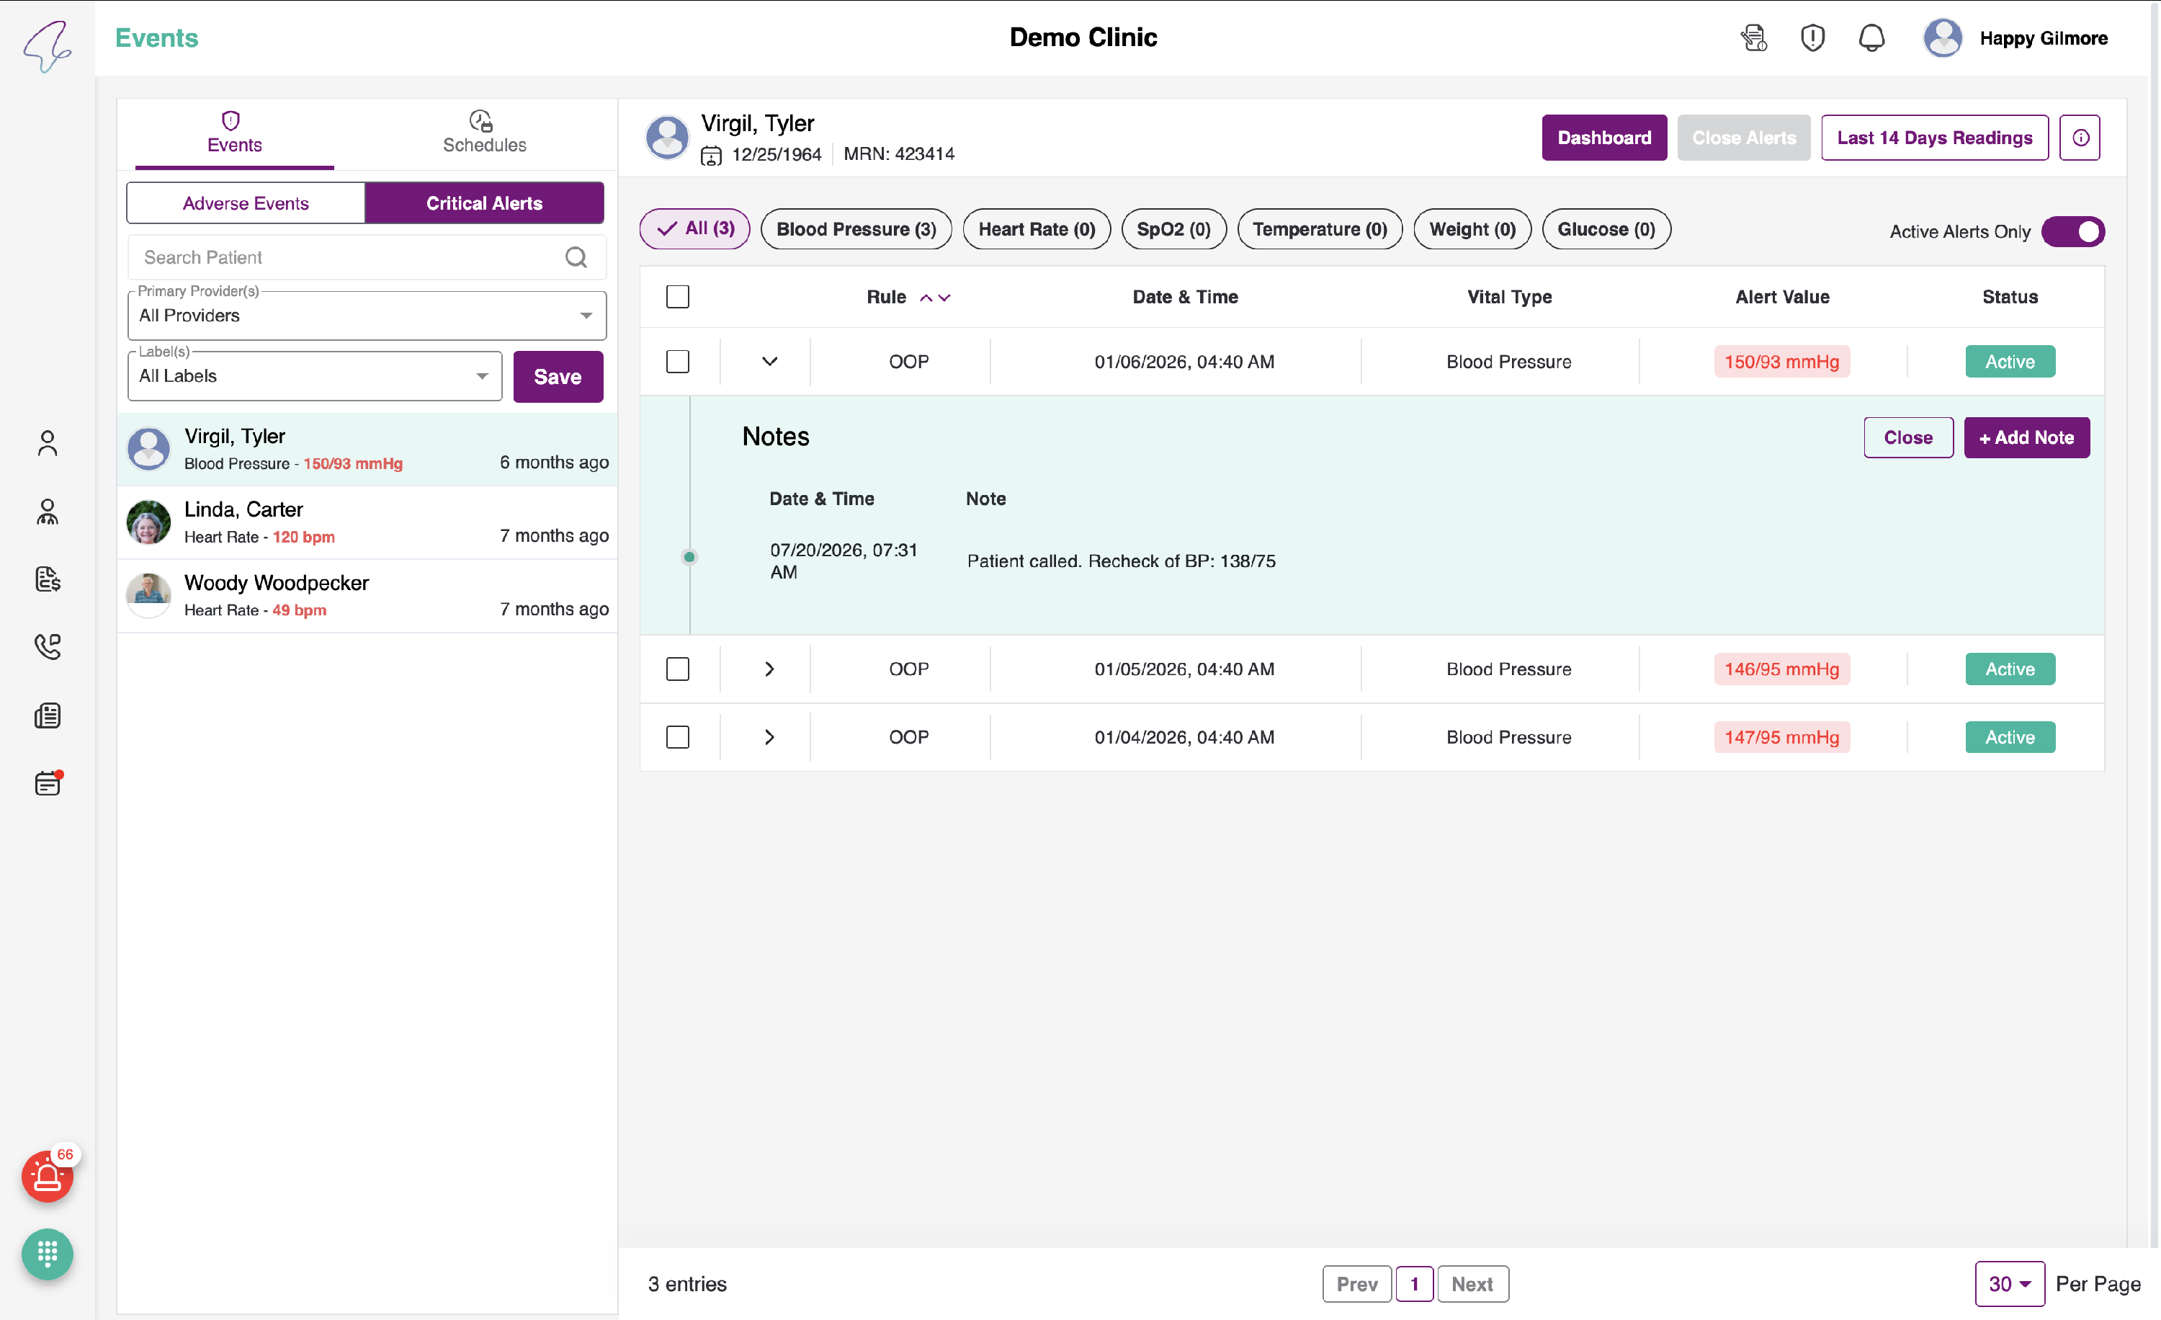Select the Adverse Events tab

[x=246, y=203]
